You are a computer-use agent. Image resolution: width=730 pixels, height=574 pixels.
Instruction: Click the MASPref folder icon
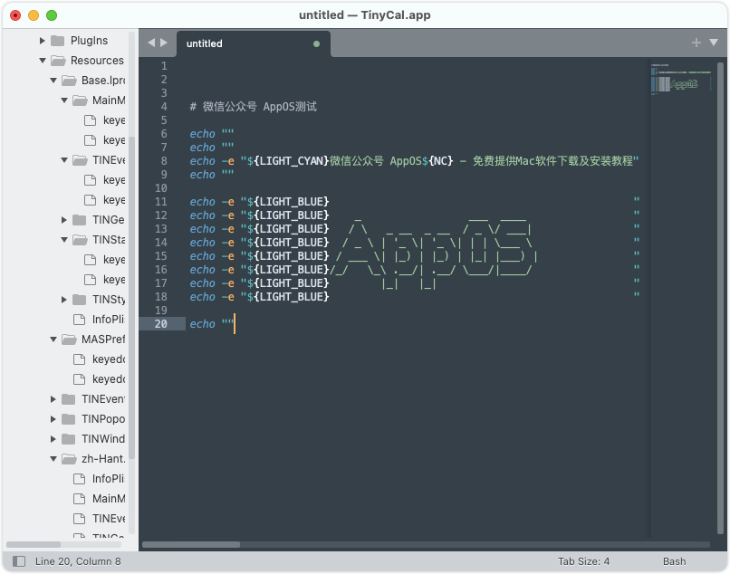(x=69, y=340)
